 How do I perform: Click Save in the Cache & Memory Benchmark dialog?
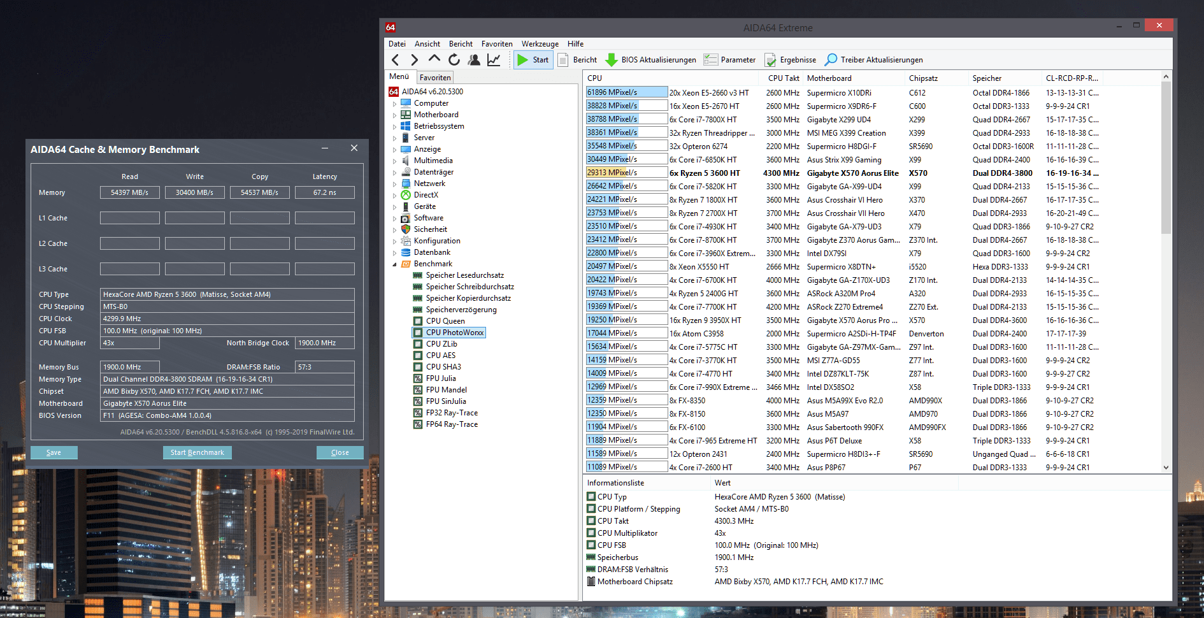(x=54, y=452)
